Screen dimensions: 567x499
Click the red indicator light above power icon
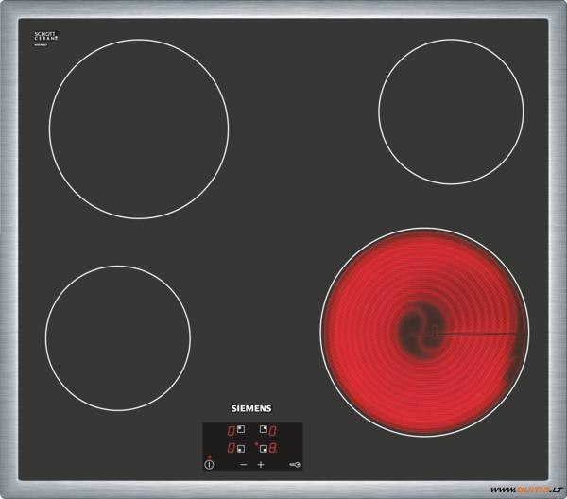coord(209,456)
